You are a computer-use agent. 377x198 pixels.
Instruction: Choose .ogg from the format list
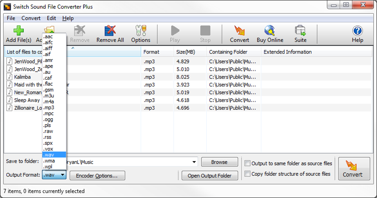(54, 119)
